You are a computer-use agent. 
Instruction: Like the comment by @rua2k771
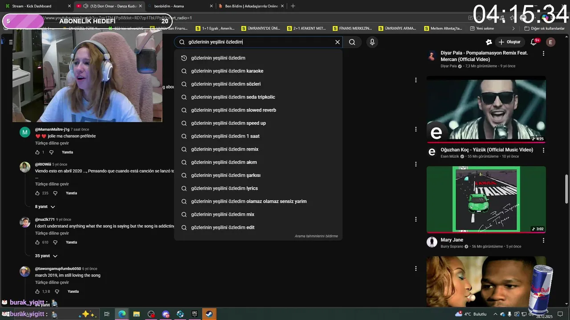click(x=37, y=242)
